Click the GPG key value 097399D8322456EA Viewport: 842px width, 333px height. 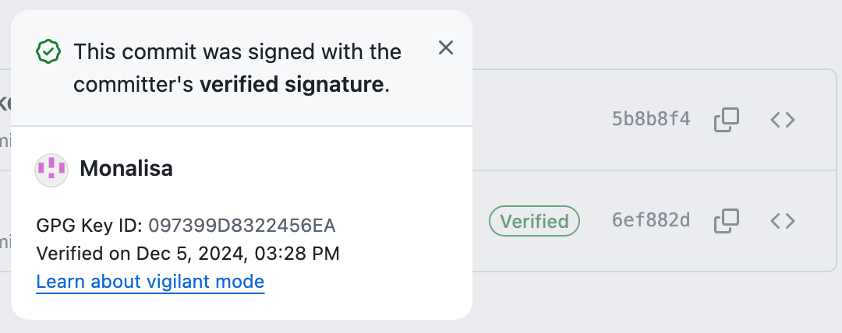click(242, 226)
